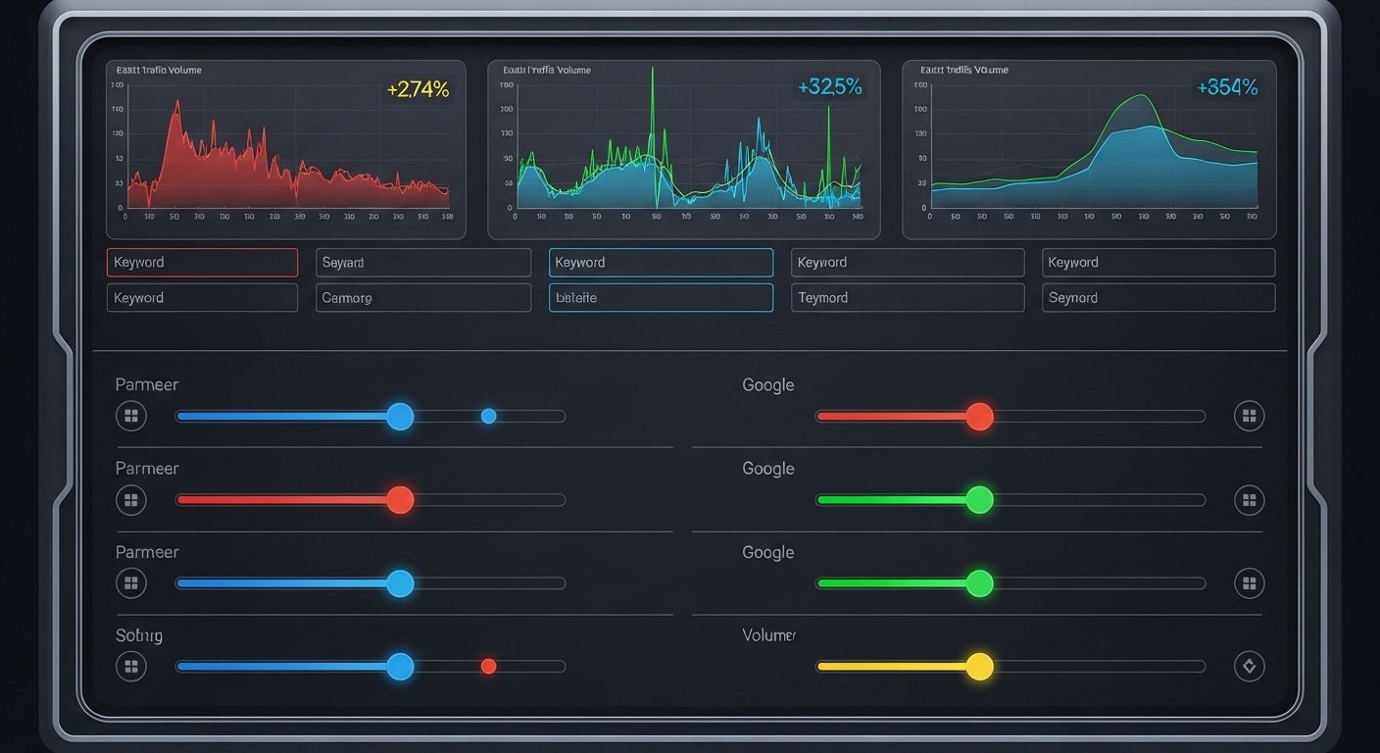The image size is (1380, 753).
Task: Click the diamond icon on the Volumer row
Action: coord(1249,667)
